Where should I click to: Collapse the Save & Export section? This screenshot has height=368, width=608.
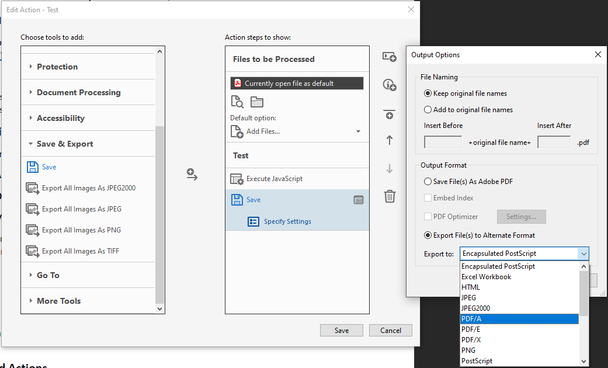pos(64,144)
